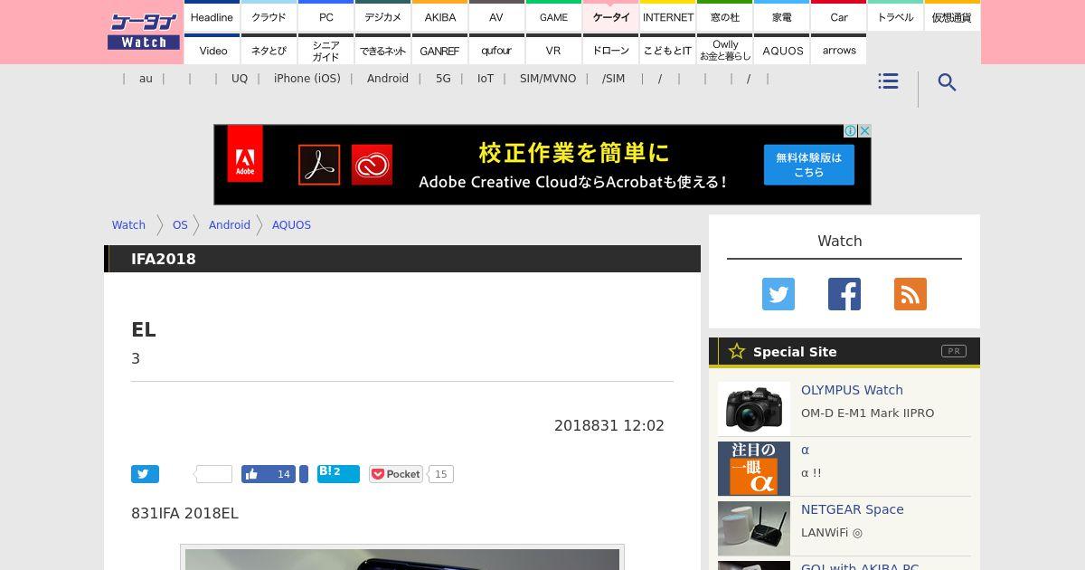Open the GANREF tab

tap(439, 51)
